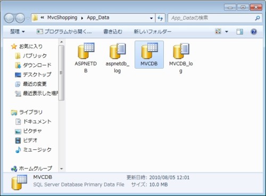Screen dimensions: 266x196
Task: Click the Forward navigation arrow
Action: pos(20,18)
